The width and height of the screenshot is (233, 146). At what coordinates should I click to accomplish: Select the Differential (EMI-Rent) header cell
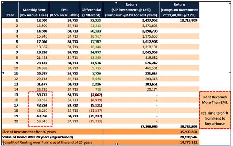(90, 11)
